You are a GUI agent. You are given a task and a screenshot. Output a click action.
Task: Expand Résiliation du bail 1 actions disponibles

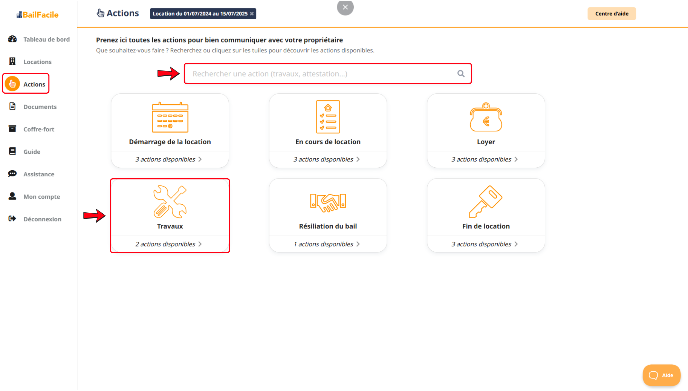(327, 244)
